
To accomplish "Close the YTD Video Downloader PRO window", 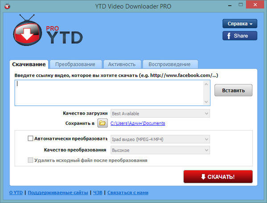I will [255, 5].
